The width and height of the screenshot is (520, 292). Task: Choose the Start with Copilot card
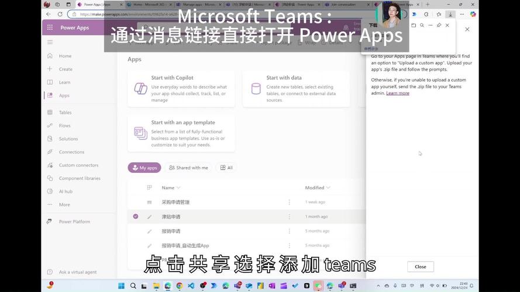coord(181,89)
